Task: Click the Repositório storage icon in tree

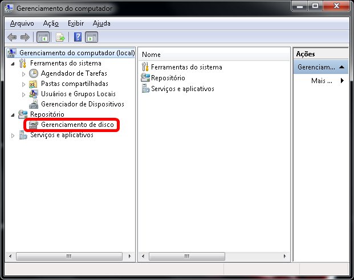Action: 23,114
